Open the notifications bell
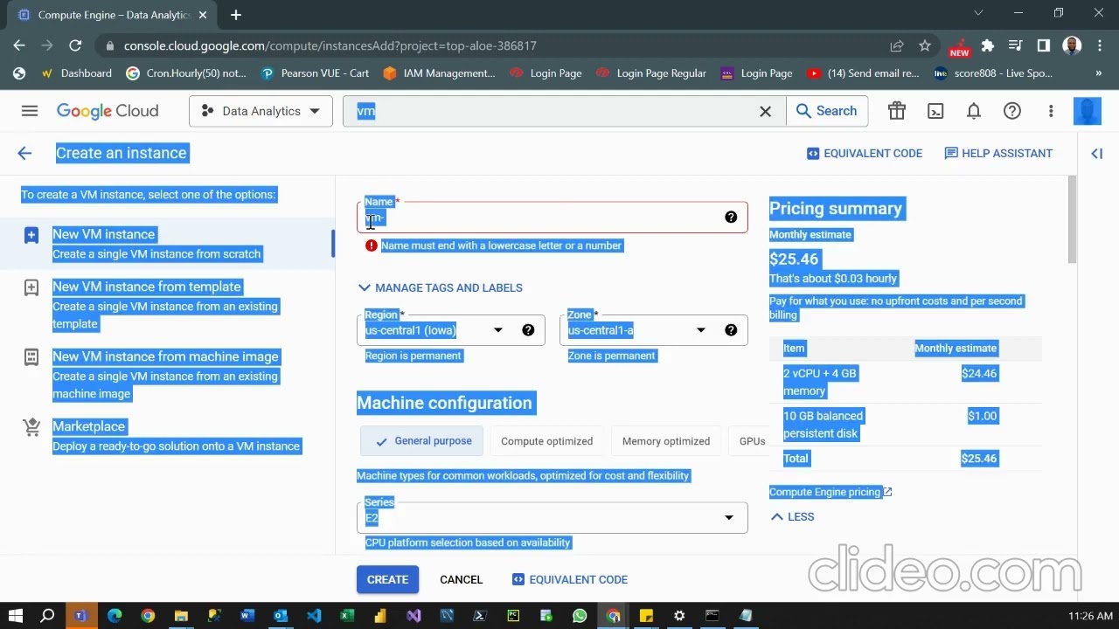 pyautogui.click(x=974, y=111)
